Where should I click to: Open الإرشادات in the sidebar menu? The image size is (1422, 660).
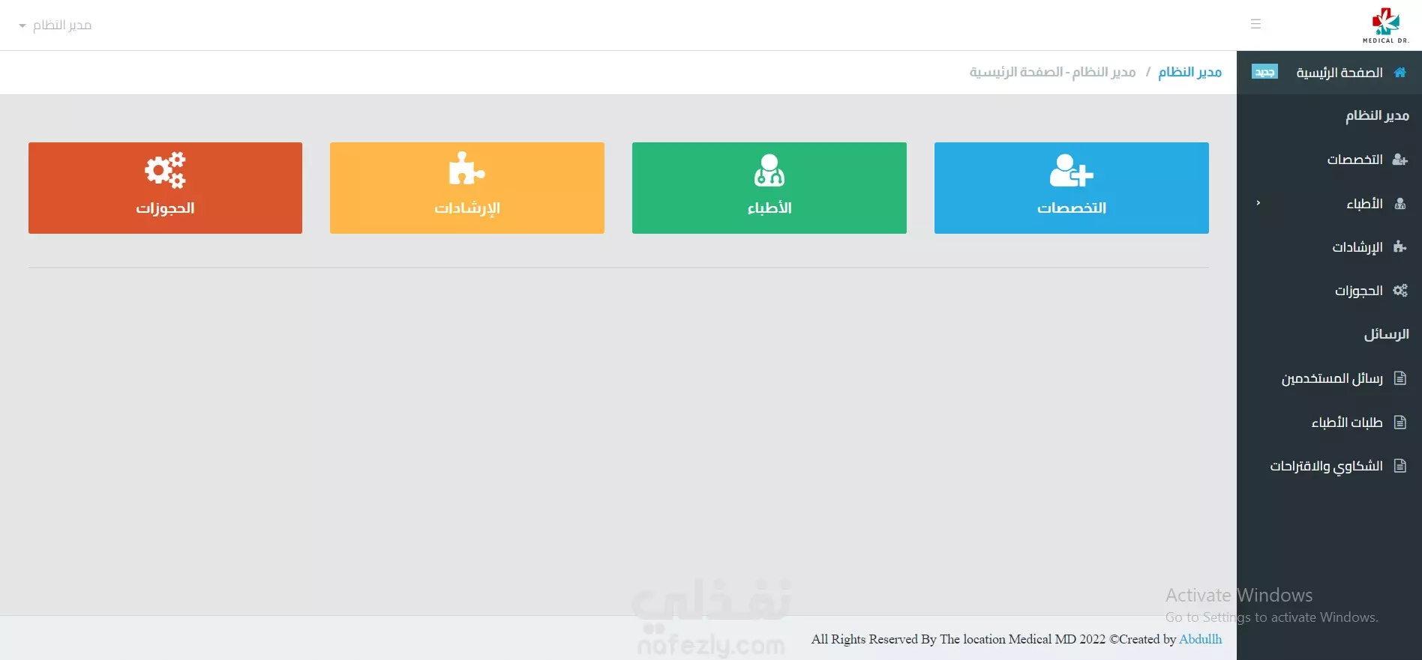(x=1357, y=247)
